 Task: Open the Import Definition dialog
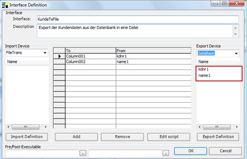point(27,137)
